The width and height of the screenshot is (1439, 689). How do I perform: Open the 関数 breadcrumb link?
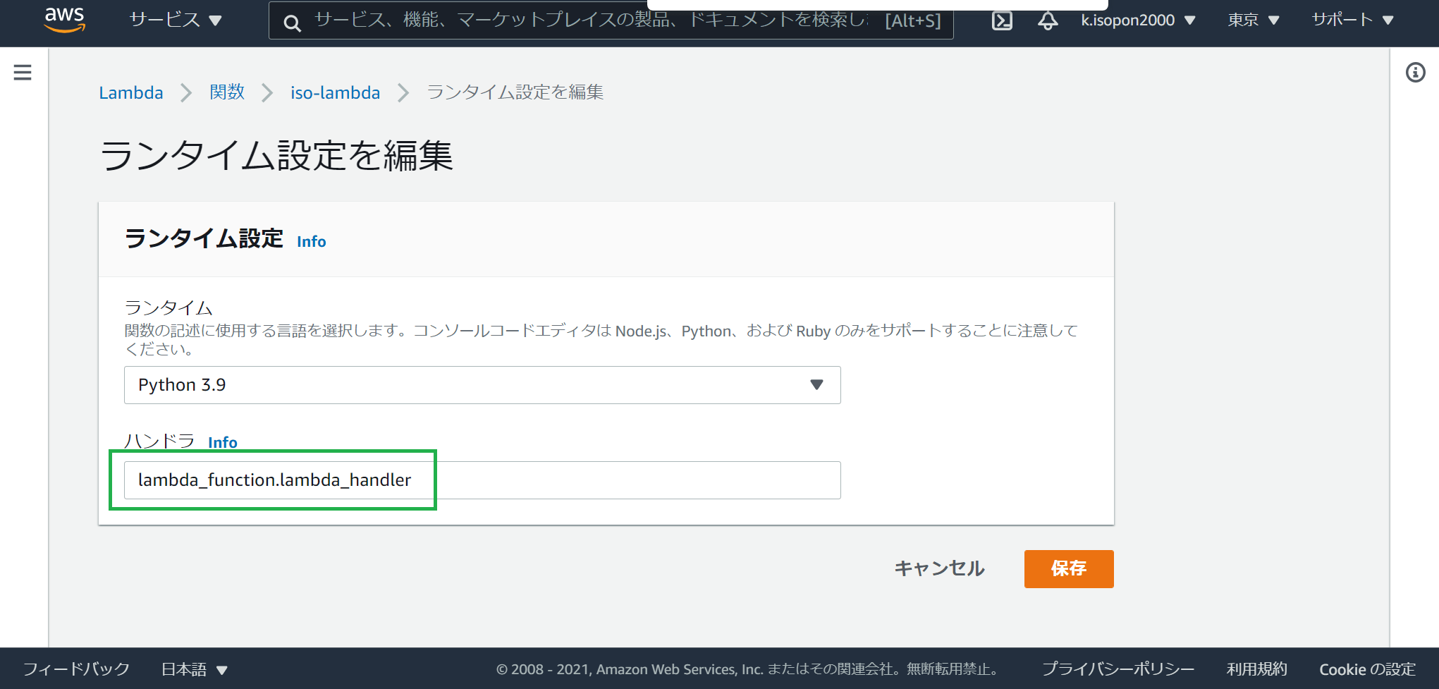[227, 92]
